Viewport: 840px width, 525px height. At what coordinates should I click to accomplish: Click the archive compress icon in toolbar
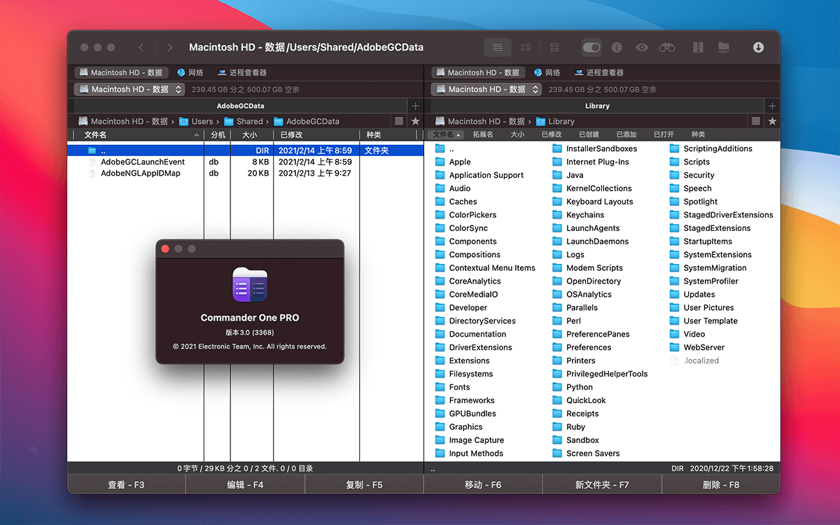pyautogui.click(x=698, y=48)
